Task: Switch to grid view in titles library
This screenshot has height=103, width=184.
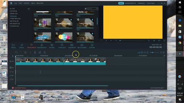Action: (x=86, y=9)
